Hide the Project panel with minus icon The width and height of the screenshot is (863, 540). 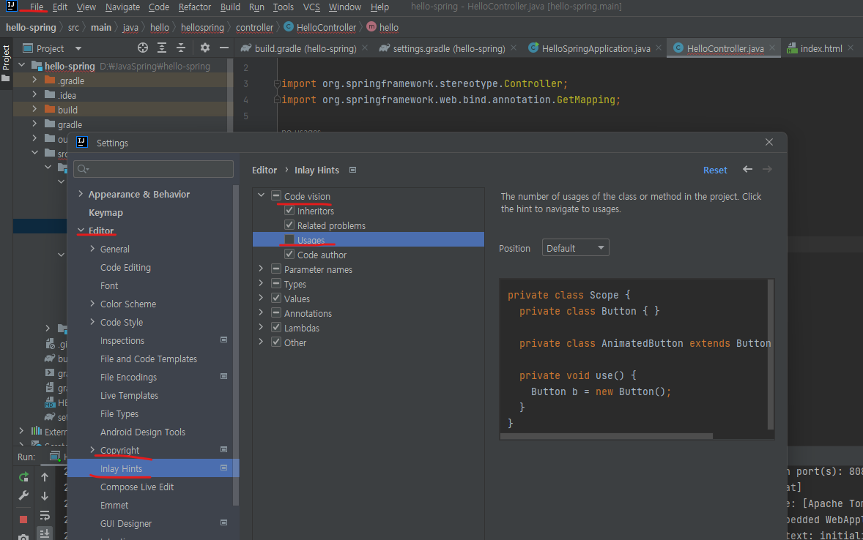(x=224, y=48)
